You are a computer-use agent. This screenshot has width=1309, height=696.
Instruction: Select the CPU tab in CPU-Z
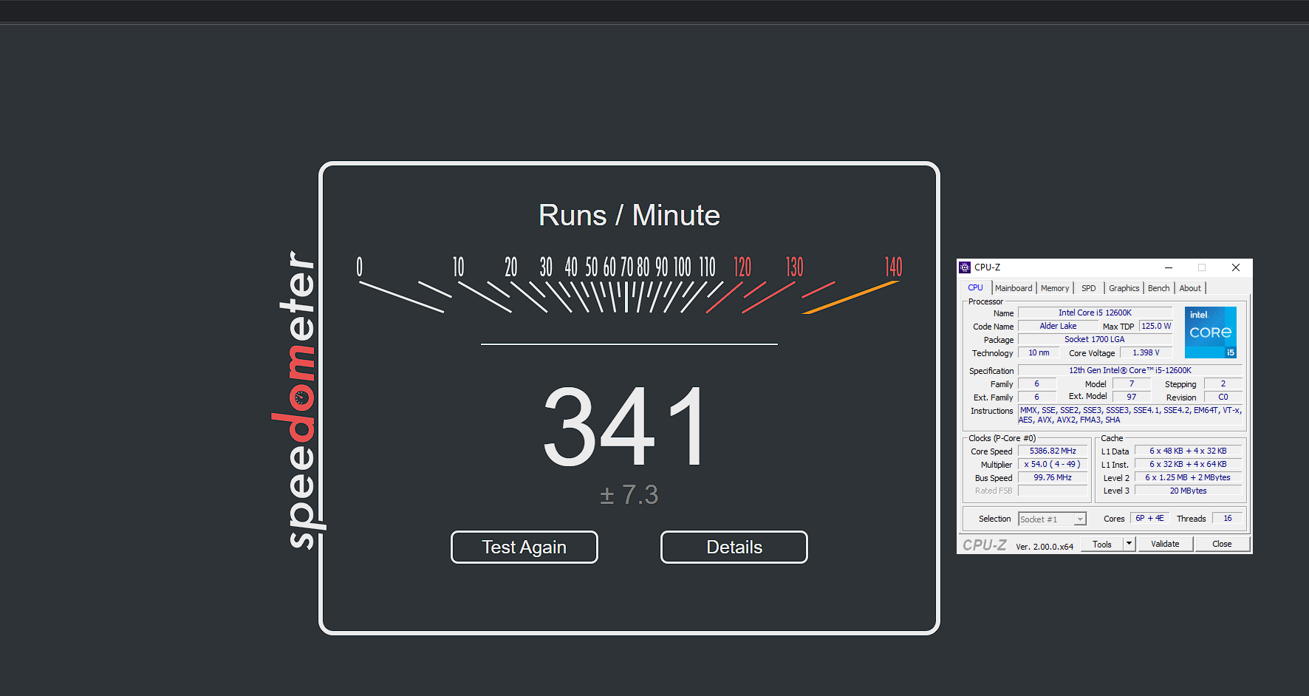pos(975,288)
